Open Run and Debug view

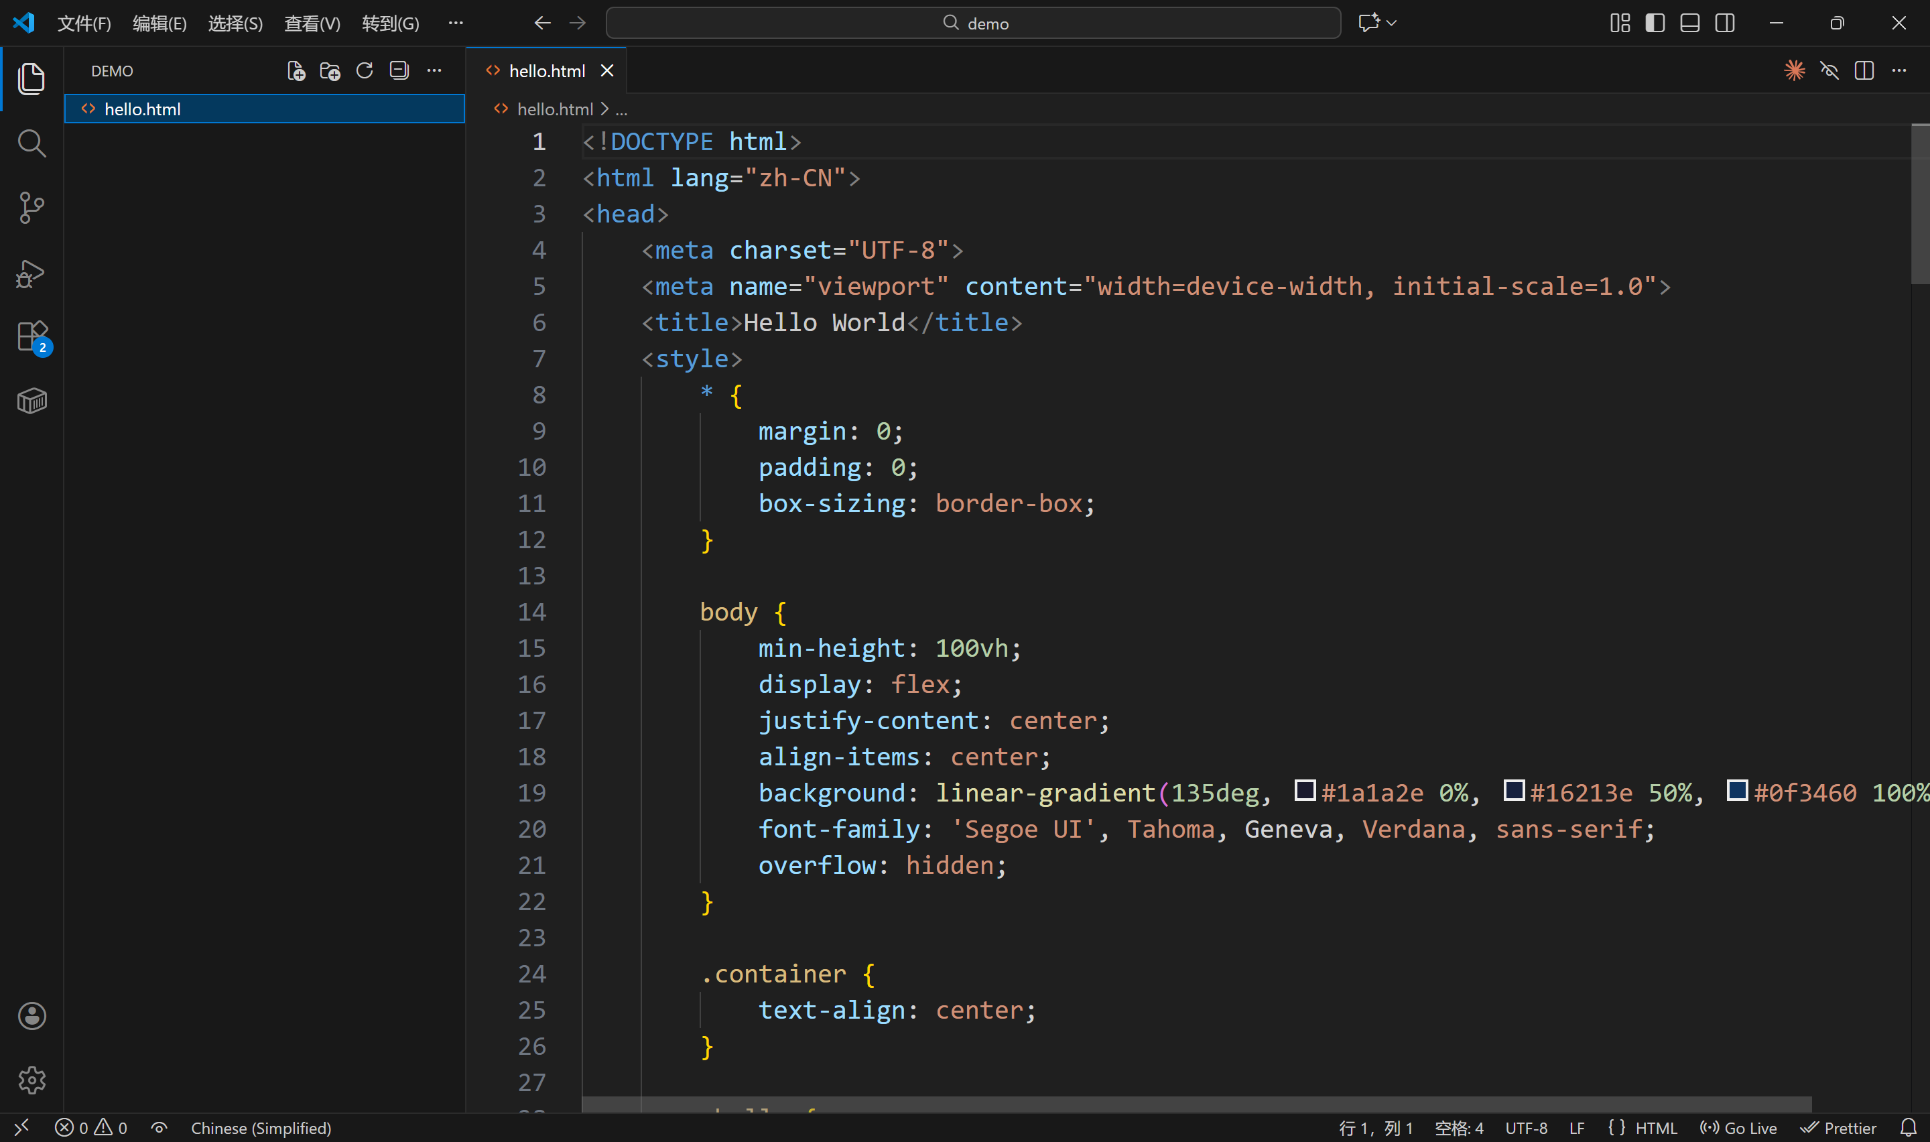[31, 273]
